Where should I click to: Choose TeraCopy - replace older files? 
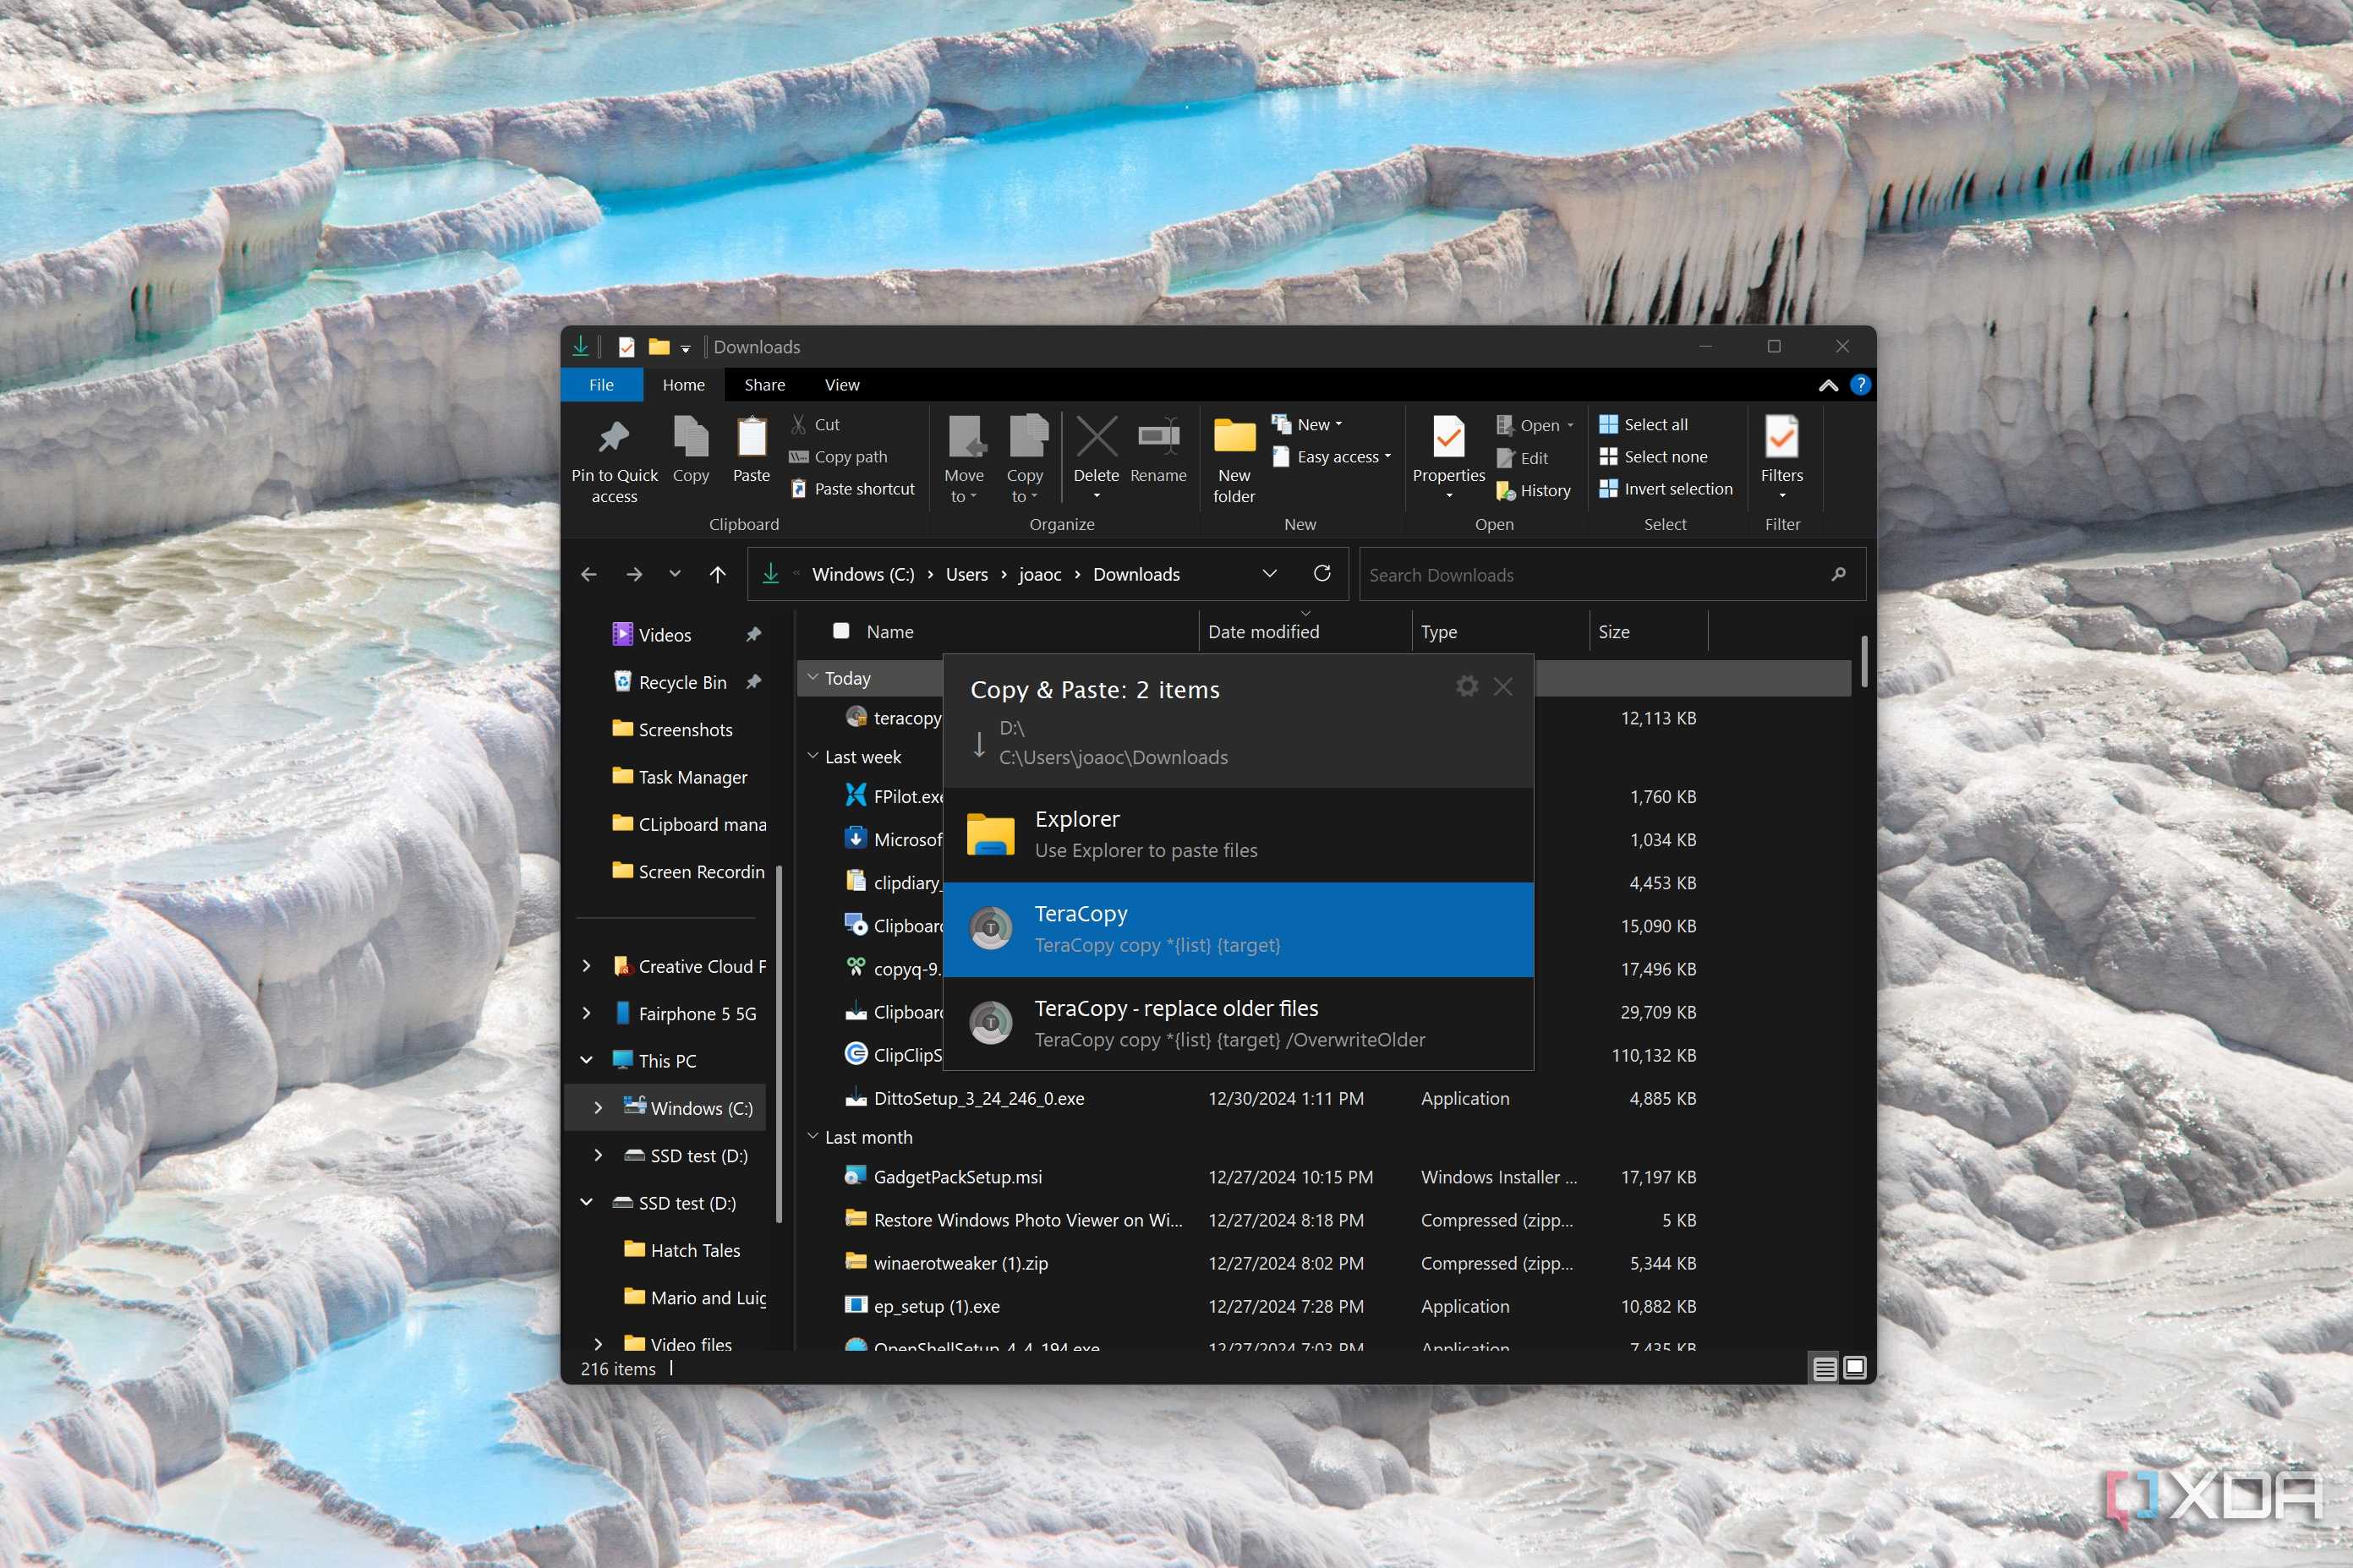tap(1238, 1023)
